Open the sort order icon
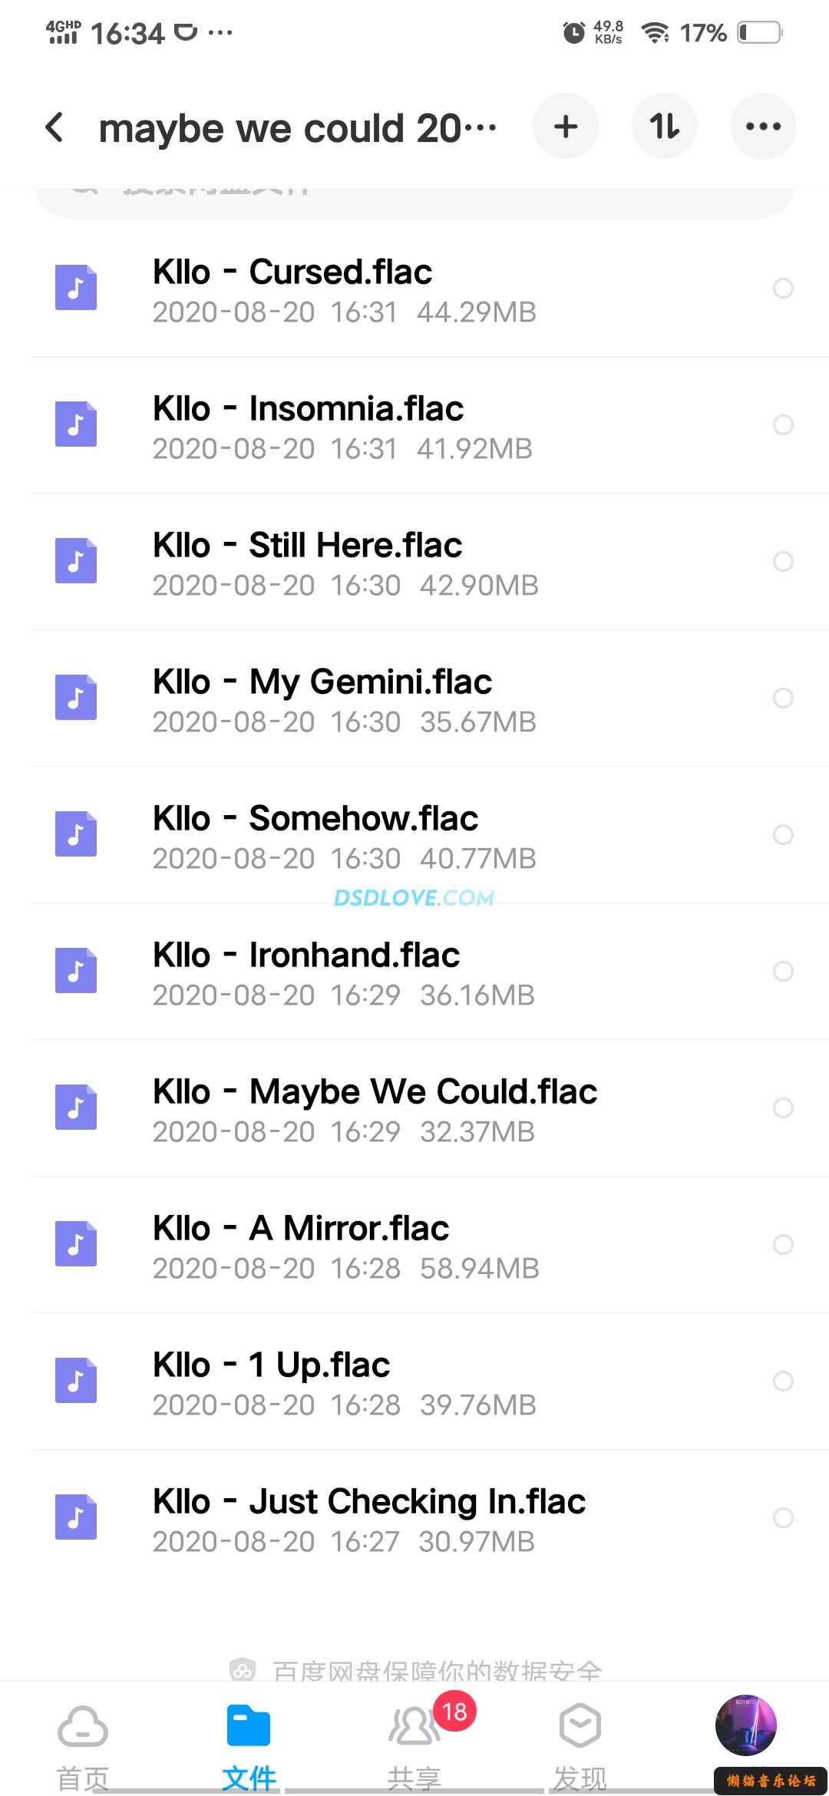 (664, 127)
